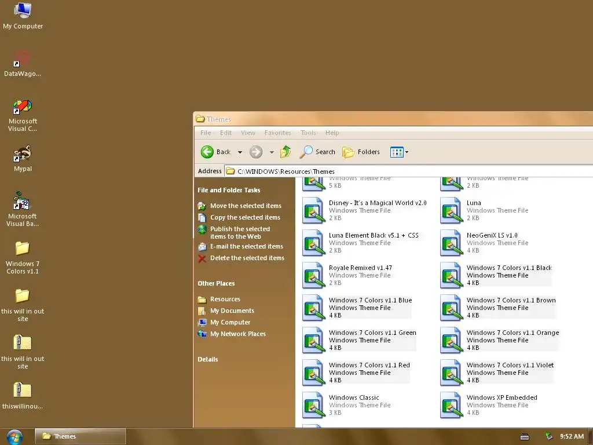
Task: Select the Windows Classic theme file
Action: [x=346, y=406]
